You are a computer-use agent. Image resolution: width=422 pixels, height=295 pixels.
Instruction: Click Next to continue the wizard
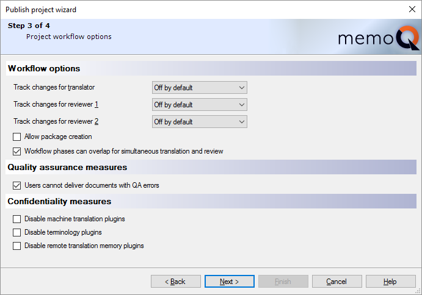[229, 282]
